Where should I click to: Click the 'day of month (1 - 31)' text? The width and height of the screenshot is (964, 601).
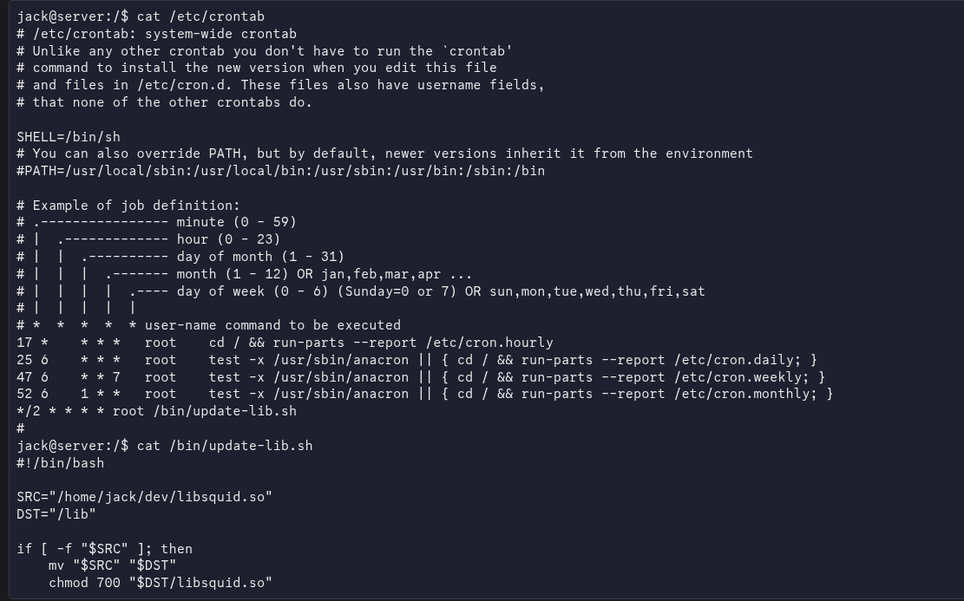pos(260,257)
